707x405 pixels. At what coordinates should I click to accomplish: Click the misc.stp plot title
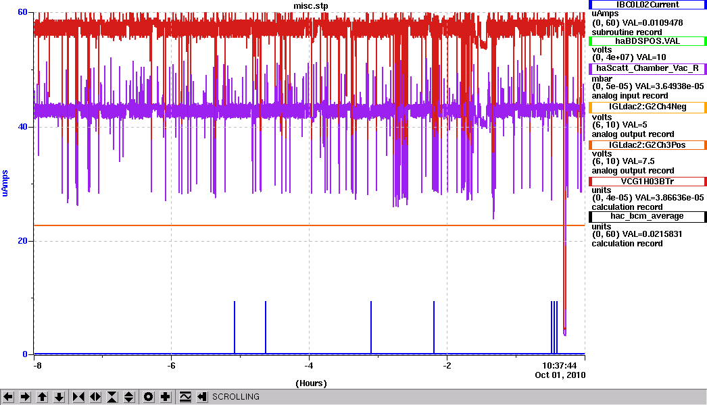point(311,6)
